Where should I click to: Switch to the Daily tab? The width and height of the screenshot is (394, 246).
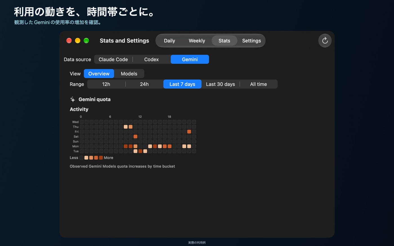(169, 41)
